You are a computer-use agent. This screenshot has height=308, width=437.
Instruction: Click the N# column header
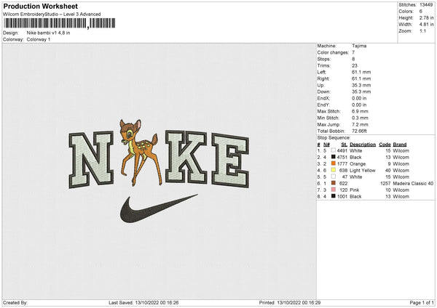coord(326,145)
